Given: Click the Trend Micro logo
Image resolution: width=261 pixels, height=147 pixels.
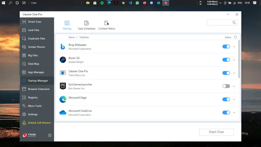Looking at the screenshot, I should (x=29, y=135).
